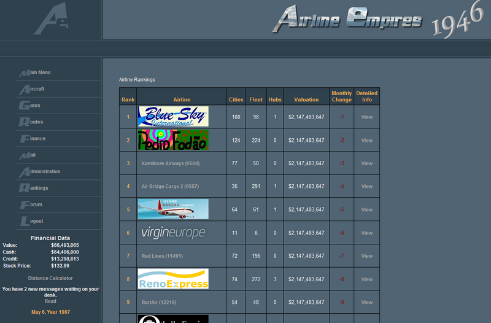The width and height of the screenshot is (491, 323).
Task: Click the fleet value 196 for Red Lines
Action: pos(256,256)
